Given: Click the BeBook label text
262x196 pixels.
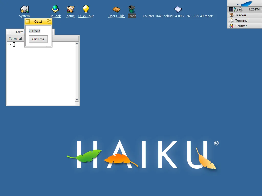Looking at the screenshot, I should point(55,16).
